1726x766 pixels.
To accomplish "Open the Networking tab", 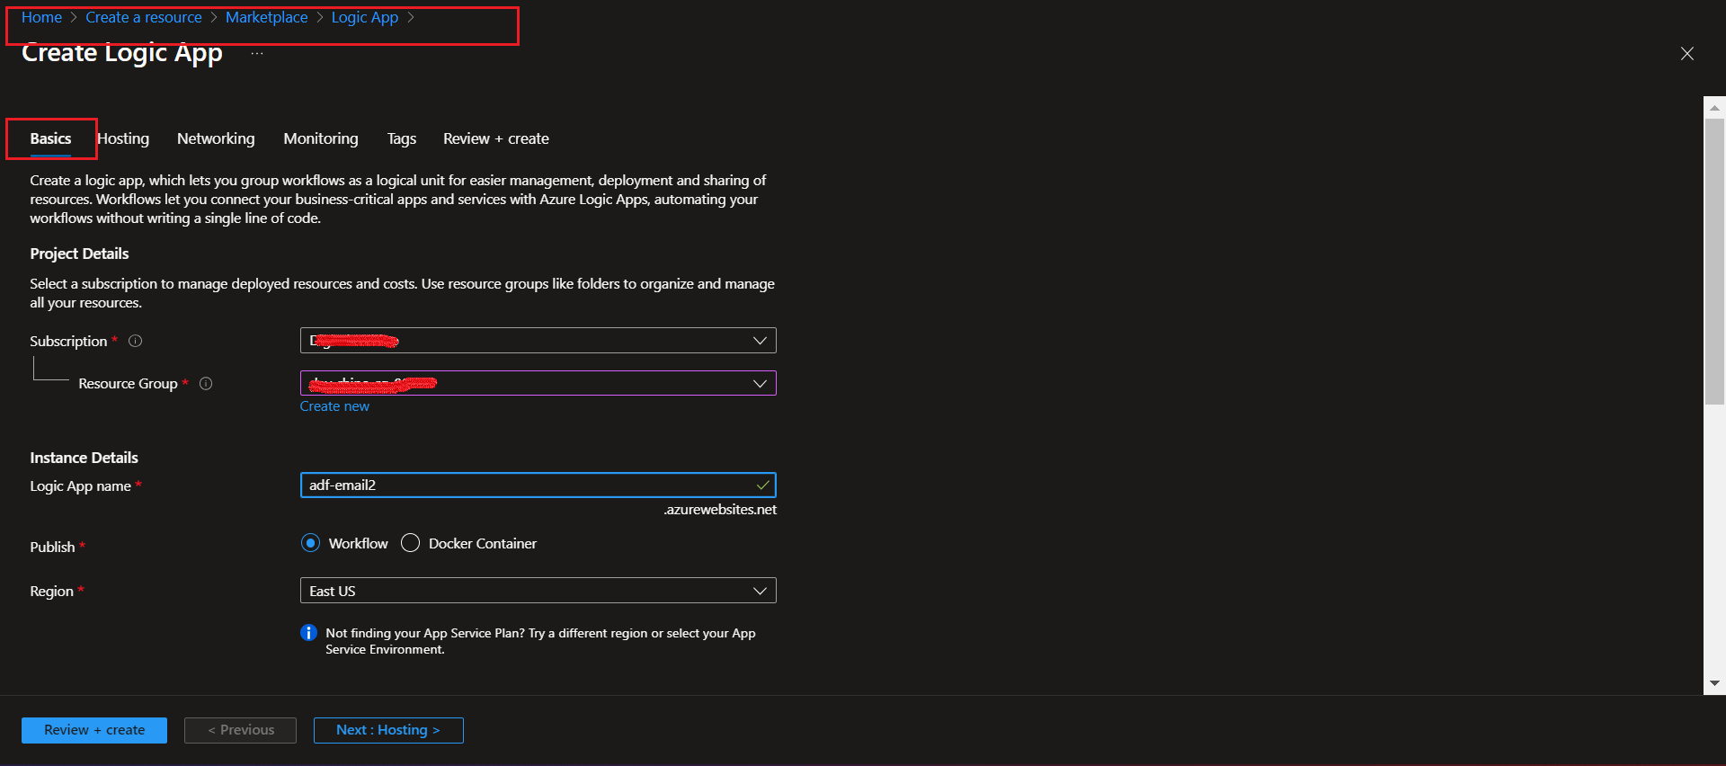I will click(x=216, y=138).
